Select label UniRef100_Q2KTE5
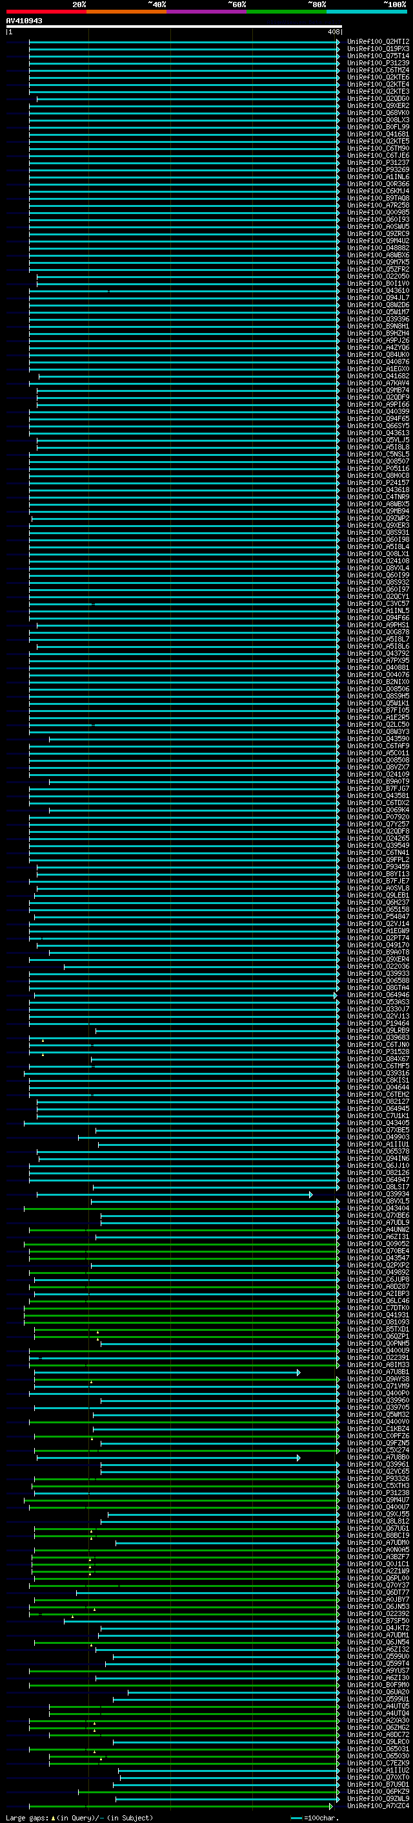 pyautogui.click(x=378, y=142)
